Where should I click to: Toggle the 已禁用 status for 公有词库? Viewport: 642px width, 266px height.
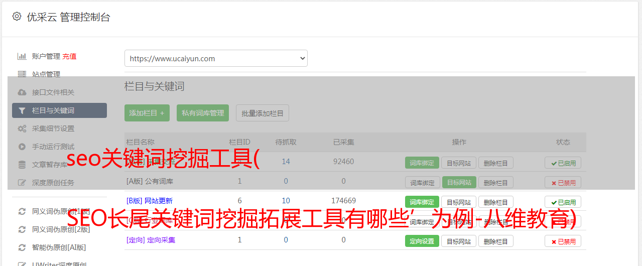pos(563,182)
